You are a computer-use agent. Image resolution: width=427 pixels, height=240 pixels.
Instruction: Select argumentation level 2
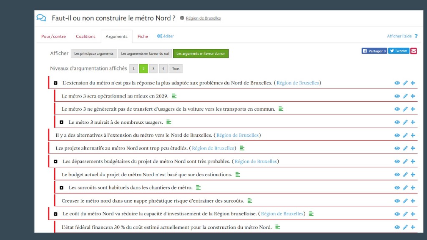click(143, 69)
